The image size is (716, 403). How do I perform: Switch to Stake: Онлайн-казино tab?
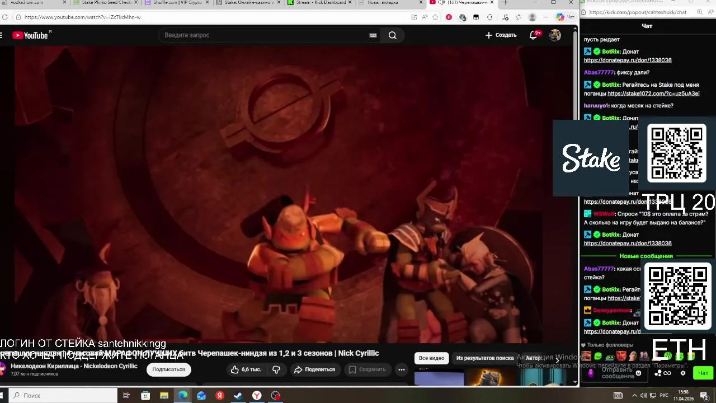[x=248, y=3]
